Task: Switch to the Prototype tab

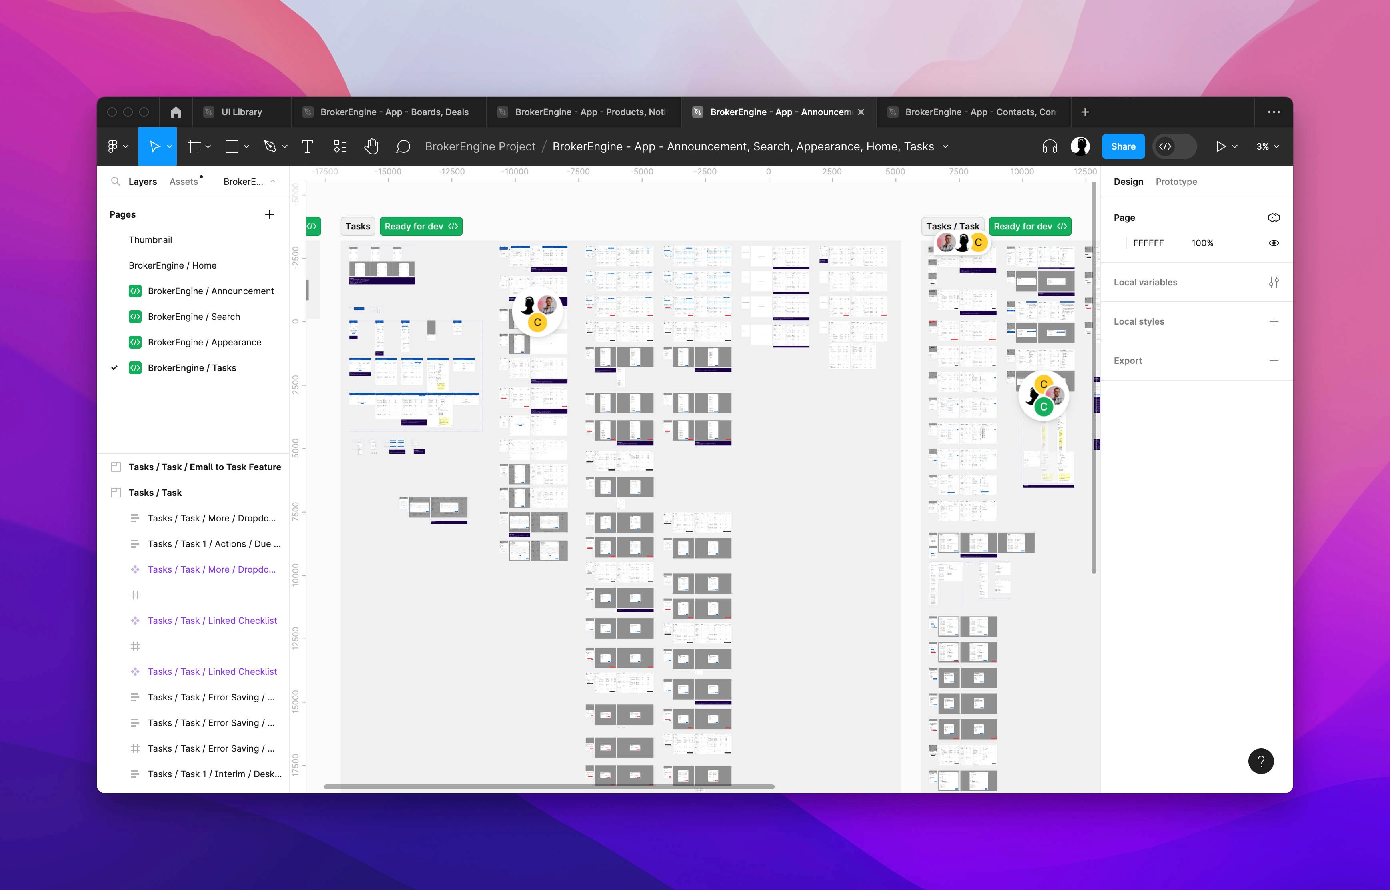Action: click(x=1176, y=182)
